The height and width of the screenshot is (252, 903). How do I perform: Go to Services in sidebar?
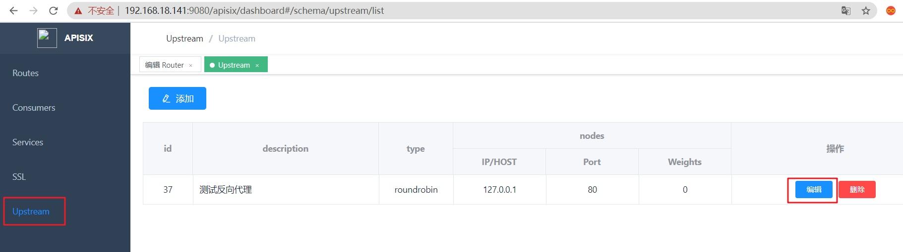(28, 142)
